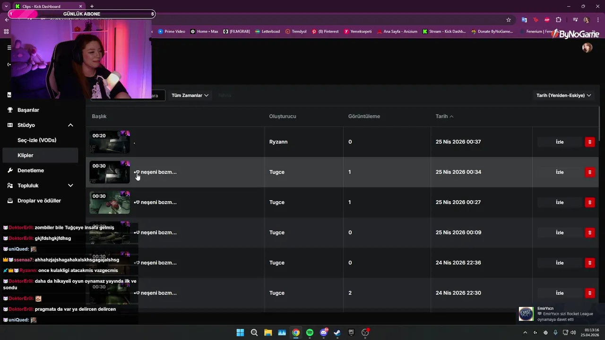
Task: Open Epic Games Launcher from taskbar
Action: click(x=351, y=332)
